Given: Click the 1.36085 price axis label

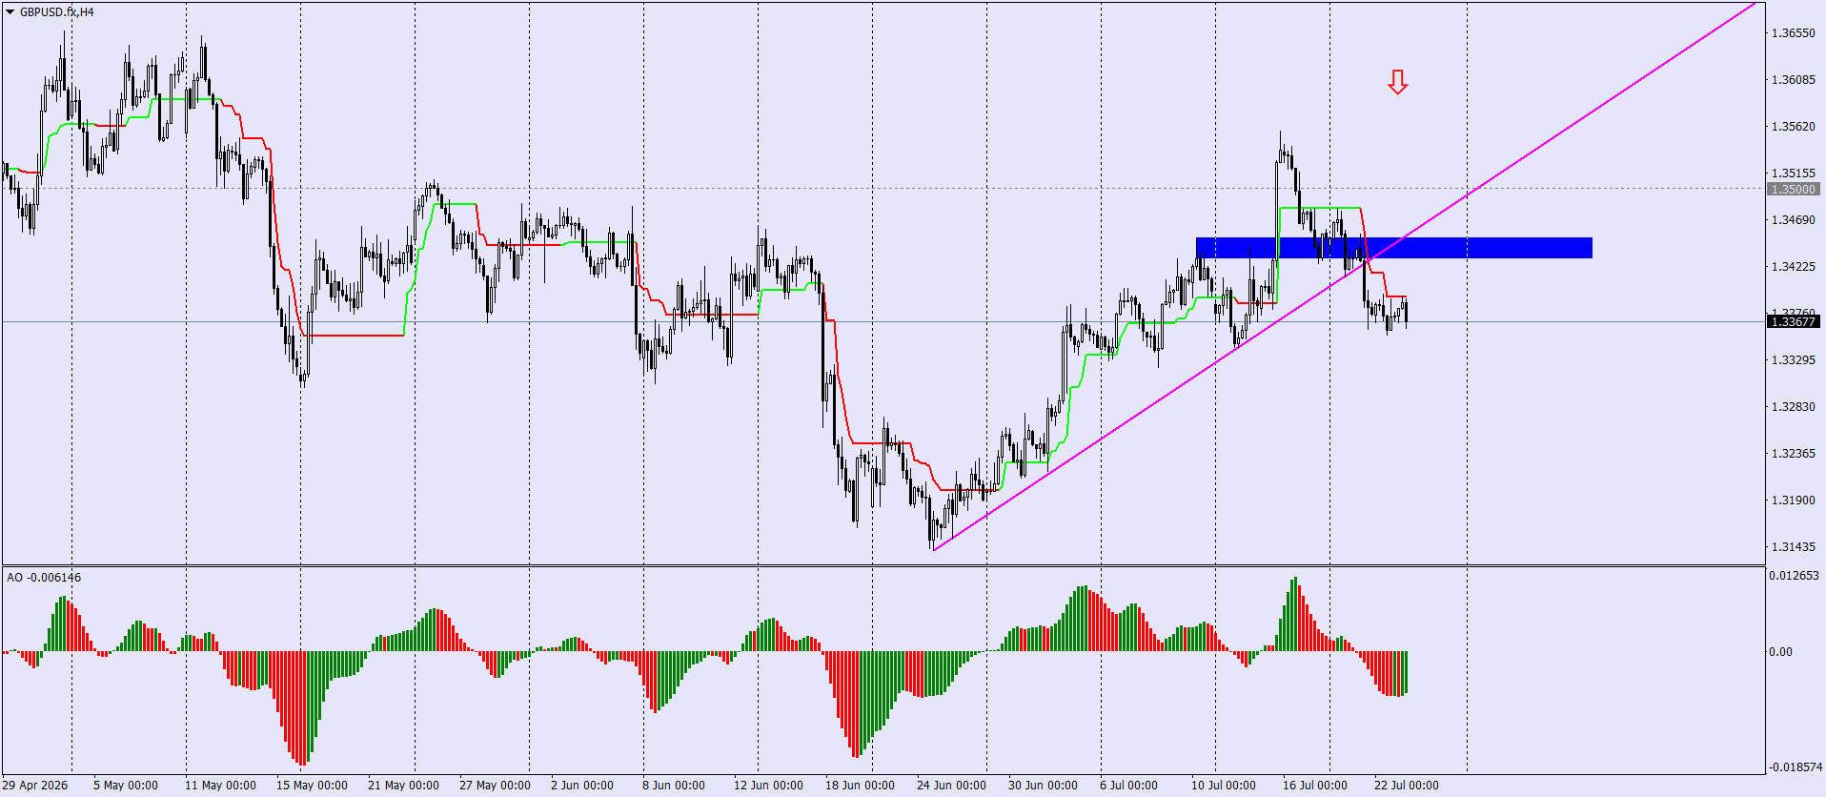Looking at the screenshot, I should pos(1793,80).
